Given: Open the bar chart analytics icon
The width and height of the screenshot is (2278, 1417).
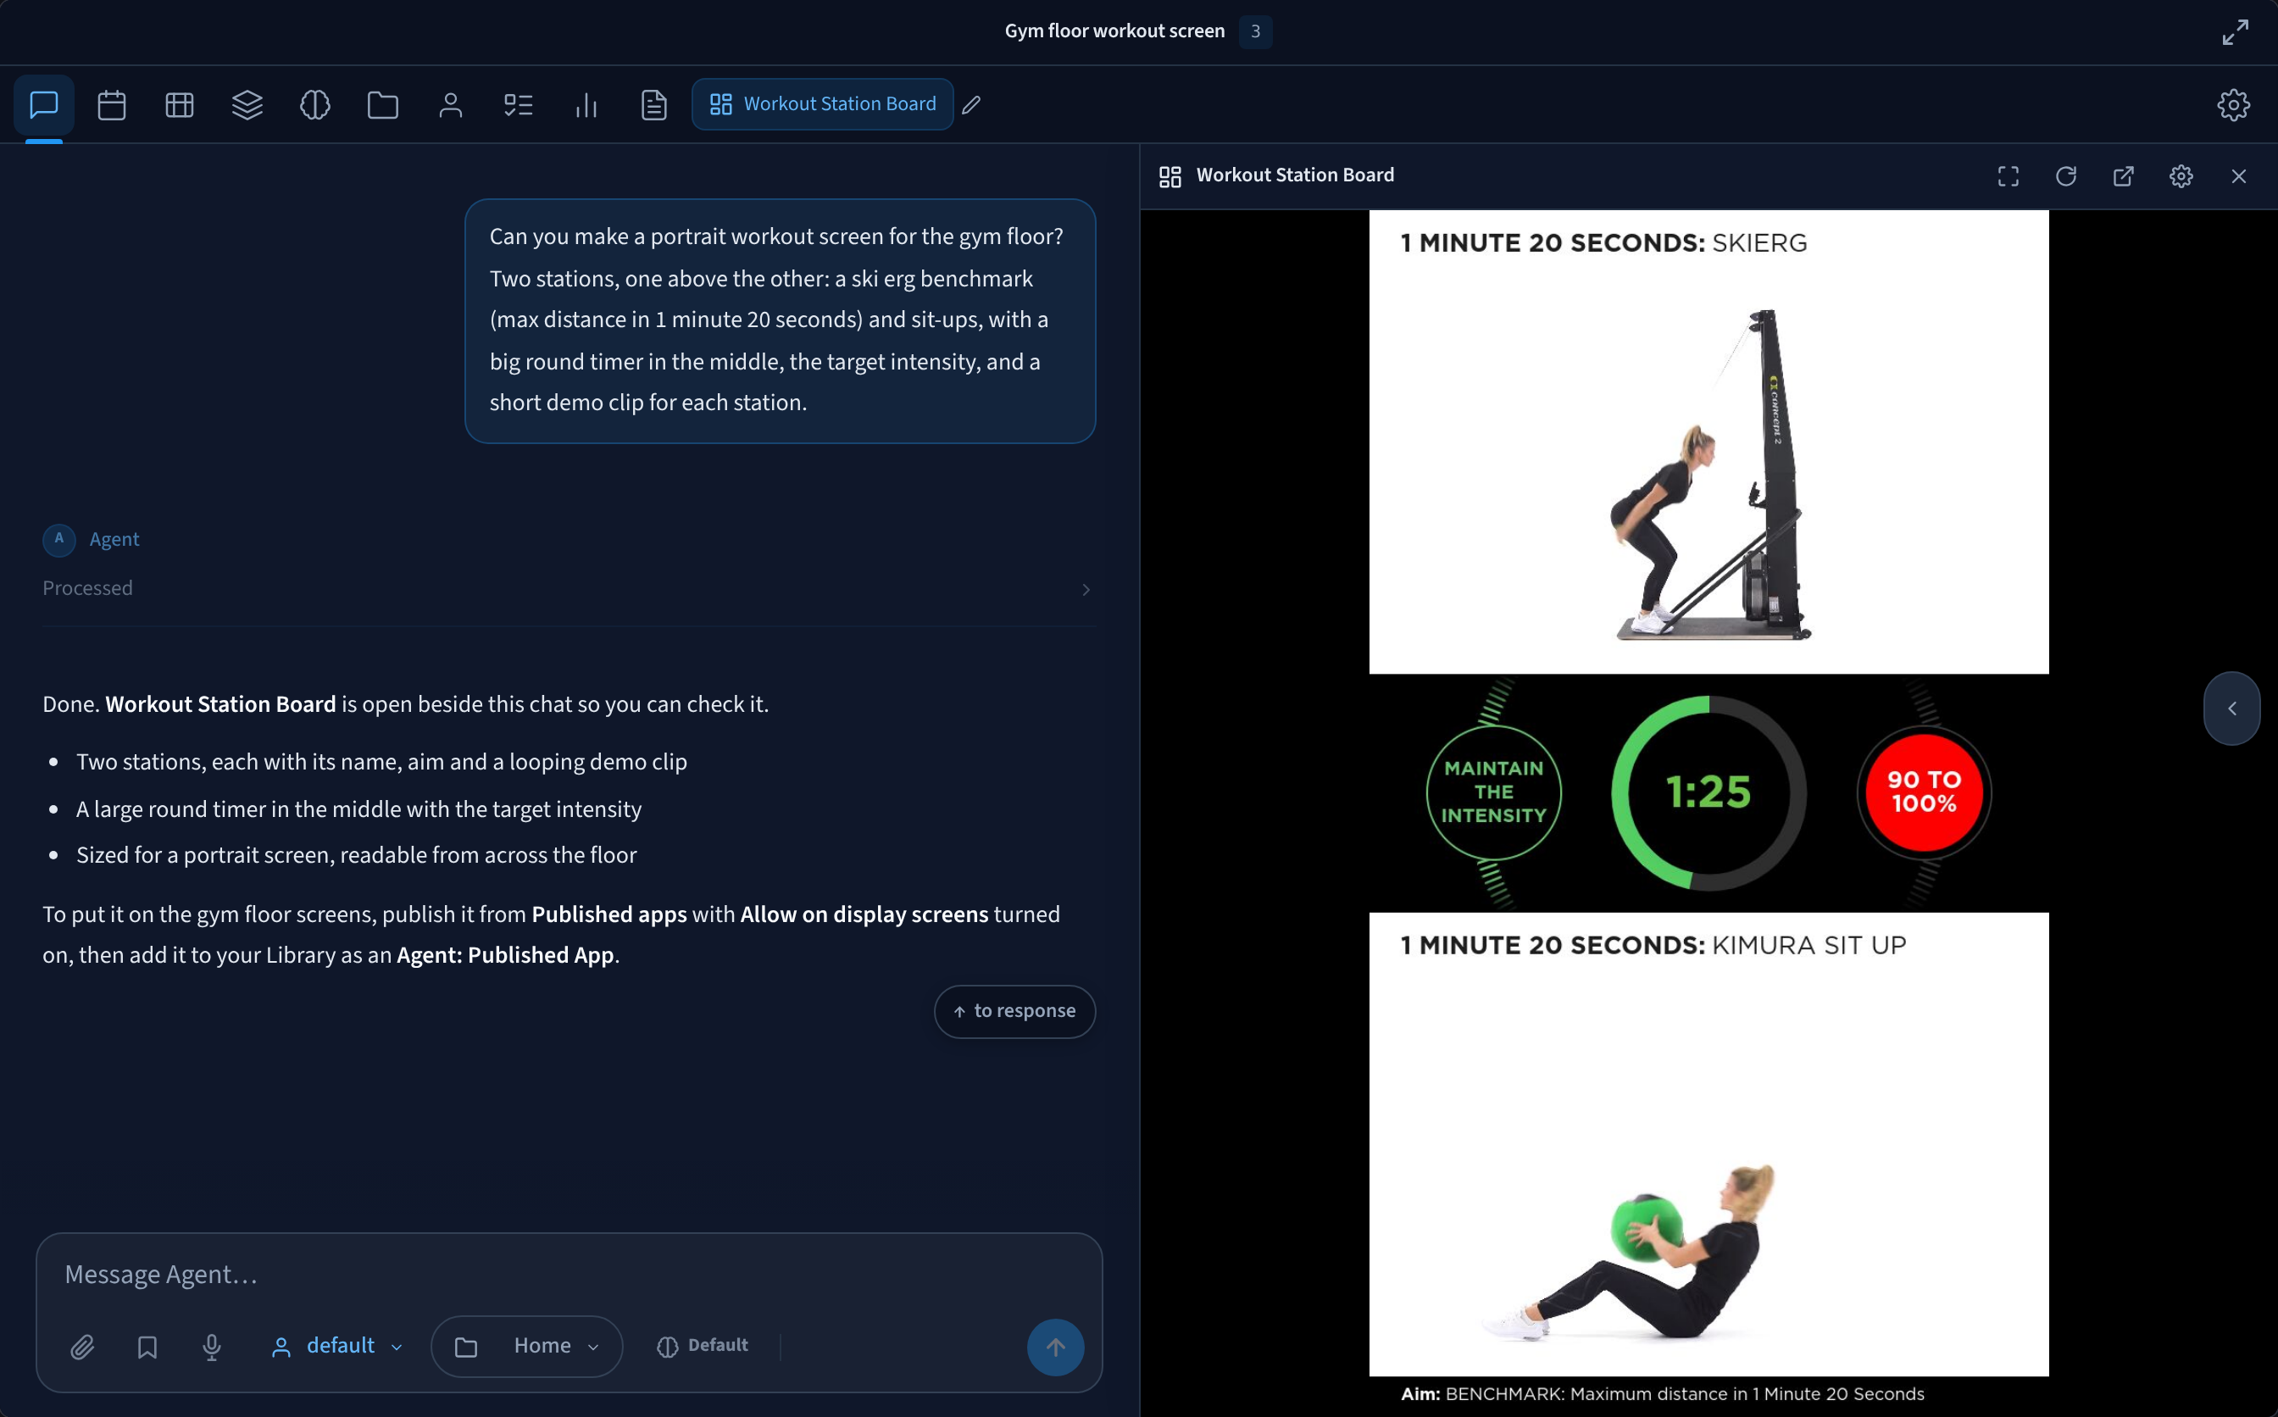Looking at the screenshot, I should pyautogui.click(x=586, y=104).
